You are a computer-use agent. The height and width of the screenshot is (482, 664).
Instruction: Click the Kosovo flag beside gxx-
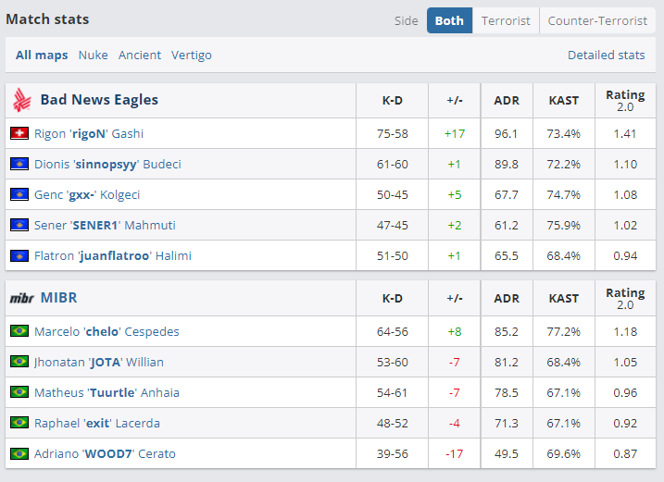[19, 194]
